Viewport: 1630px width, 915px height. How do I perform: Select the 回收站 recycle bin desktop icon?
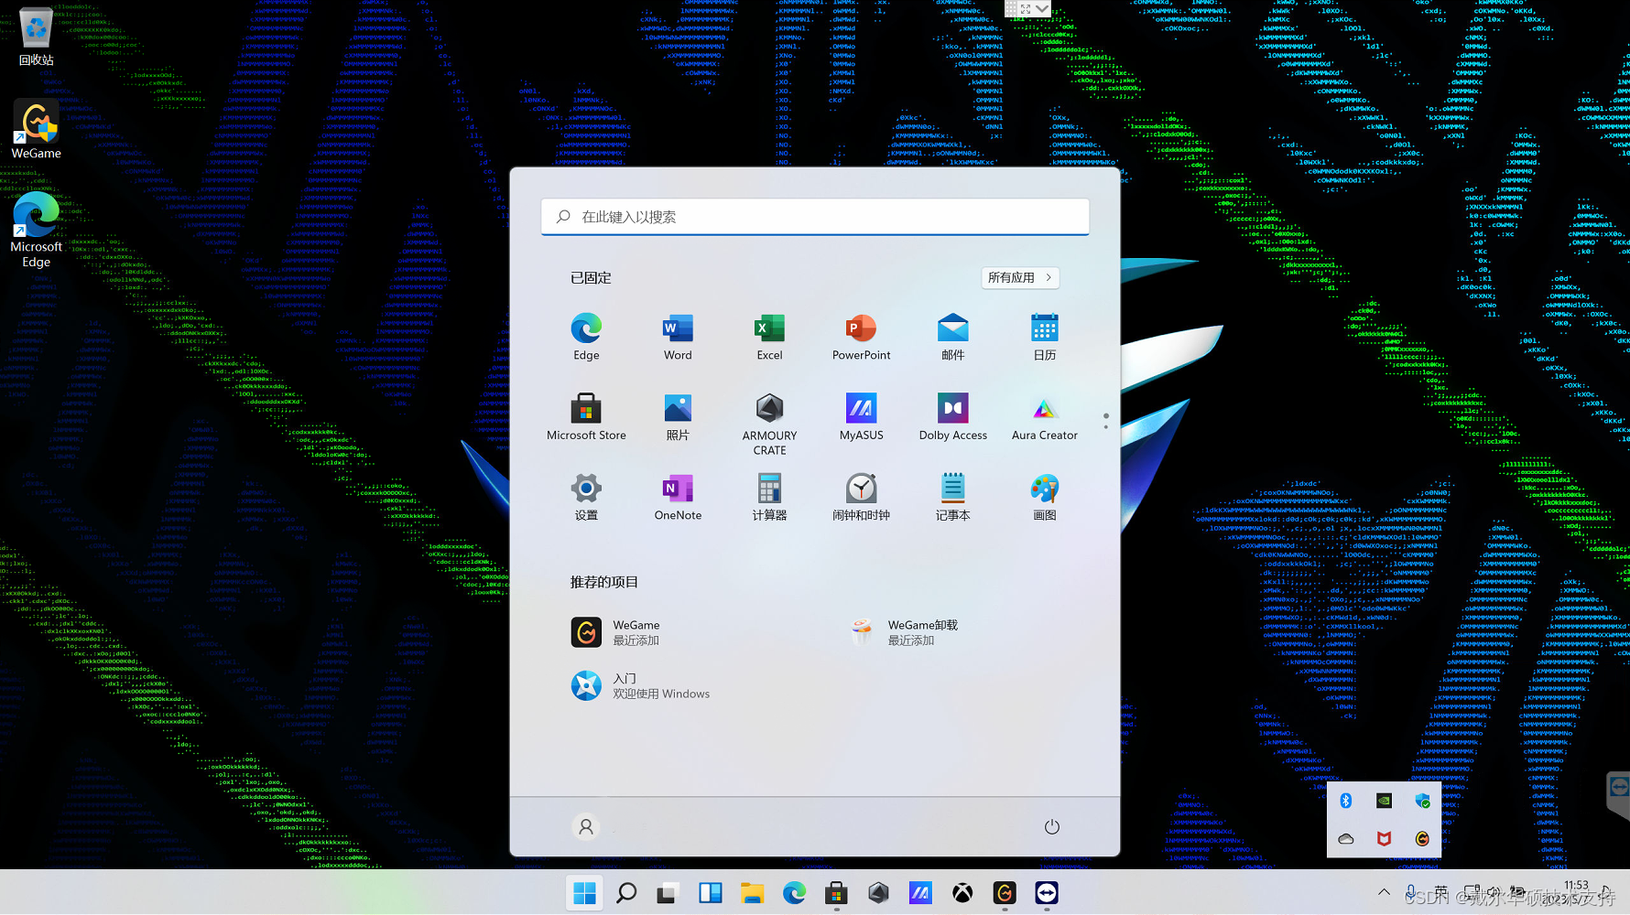coord(36,38)
